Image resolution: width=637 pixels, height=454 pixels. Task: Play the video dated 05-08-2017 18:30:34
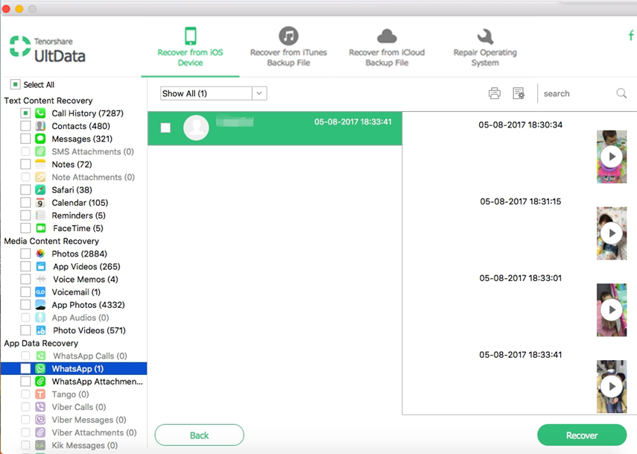click(612, 157)
